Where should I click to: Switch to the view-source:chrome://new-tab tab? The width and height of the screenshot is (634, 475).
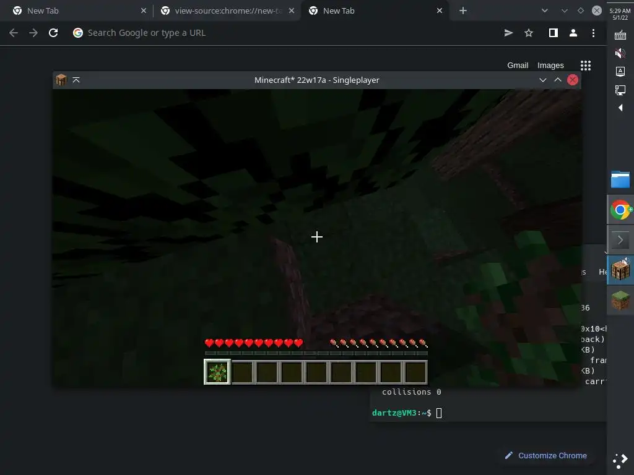(228, 11)
